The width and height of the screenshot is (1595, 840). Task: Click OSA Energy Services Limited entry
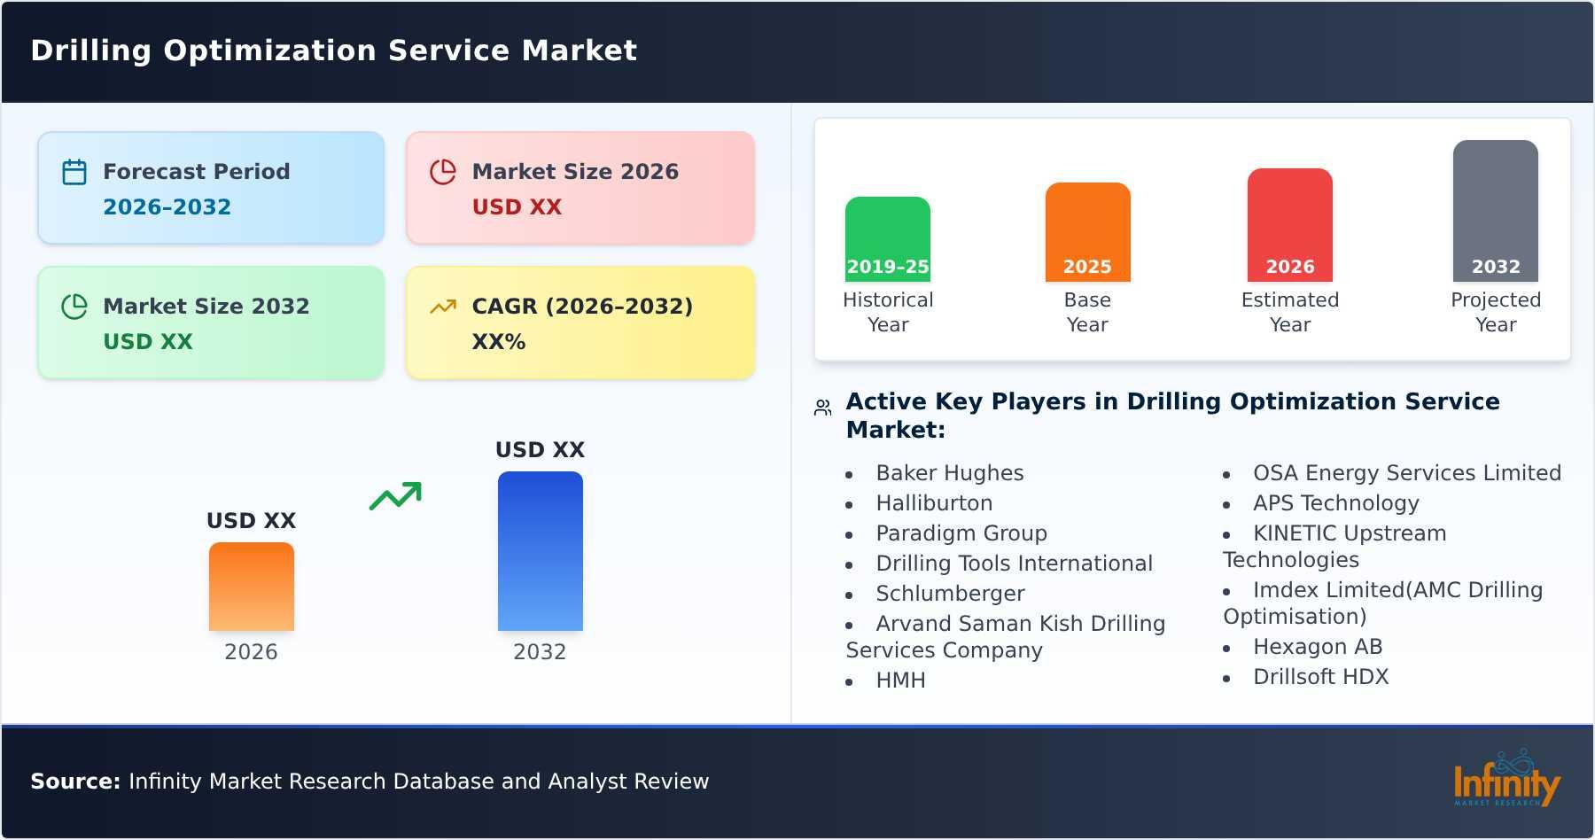[x=1407, y=473]
